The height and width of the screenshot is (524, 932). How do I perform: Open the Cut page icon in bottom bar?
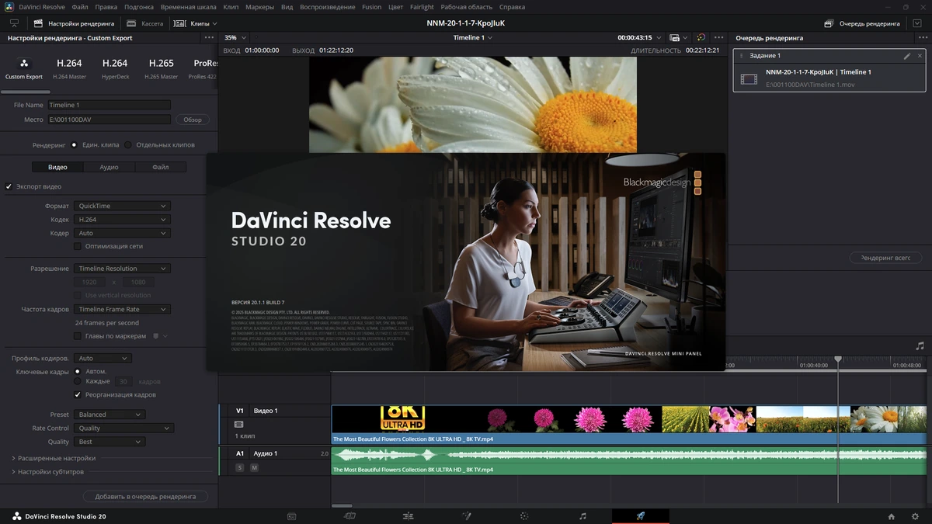click(349, 515)
